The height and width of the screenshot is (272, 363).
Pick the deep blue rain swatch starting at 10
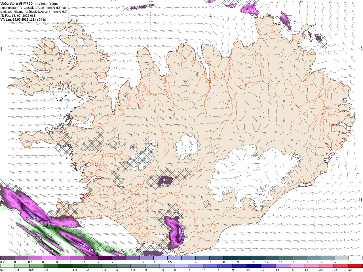click(x=254, y=266)
